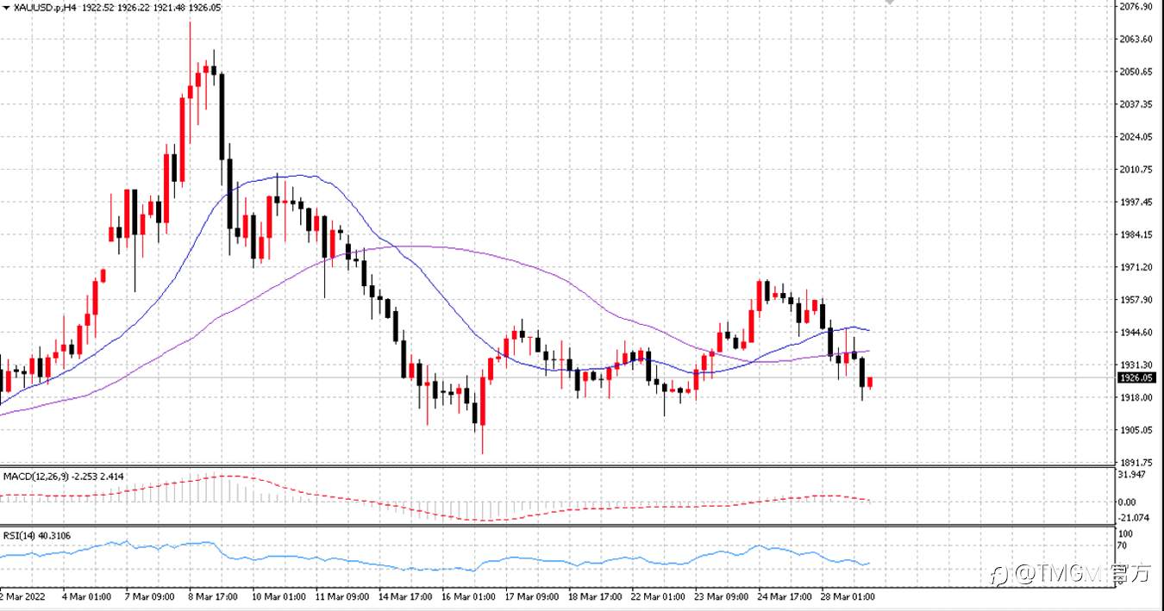Click the 1971.20 price axis label

[1136, 267]
